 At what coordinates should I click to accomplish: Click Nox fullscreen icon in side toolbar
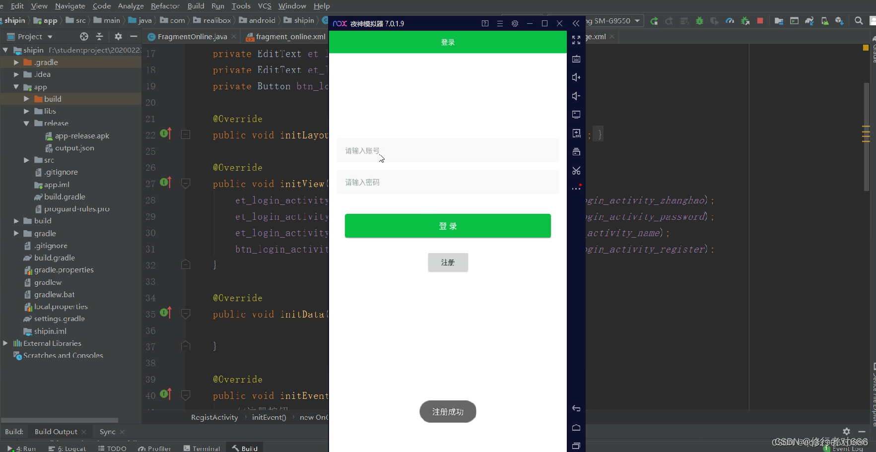(576, 40)
